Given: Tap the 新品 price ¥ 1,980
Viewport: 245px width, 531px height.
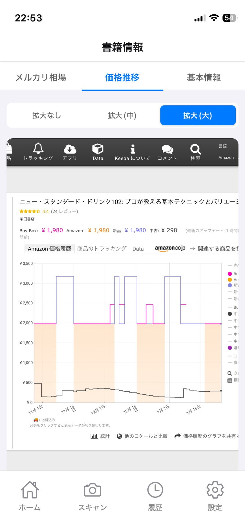Looking at the screenshot, I should tap(135, 230).
